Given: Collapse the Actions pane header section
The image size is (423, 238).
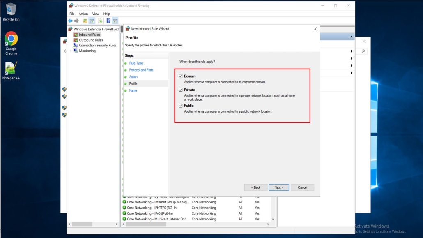Looking at the screenshot, I should click(351, 37).
